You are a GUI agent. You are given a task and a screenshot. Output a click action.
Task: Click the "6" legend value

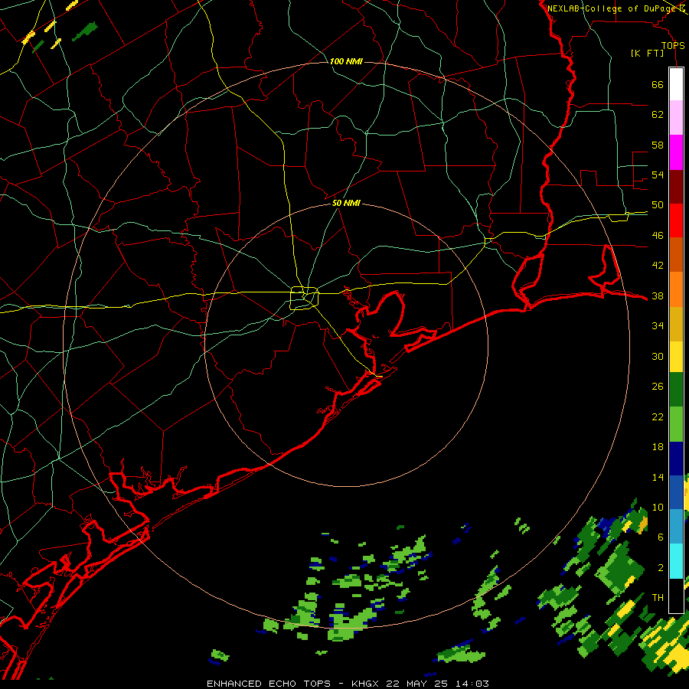(x=661, y=537)
